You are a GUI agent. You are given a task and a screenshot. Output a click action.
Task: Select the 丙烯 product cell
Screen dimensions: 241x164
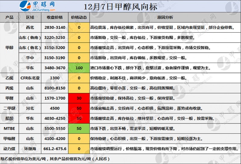point(9,88)
